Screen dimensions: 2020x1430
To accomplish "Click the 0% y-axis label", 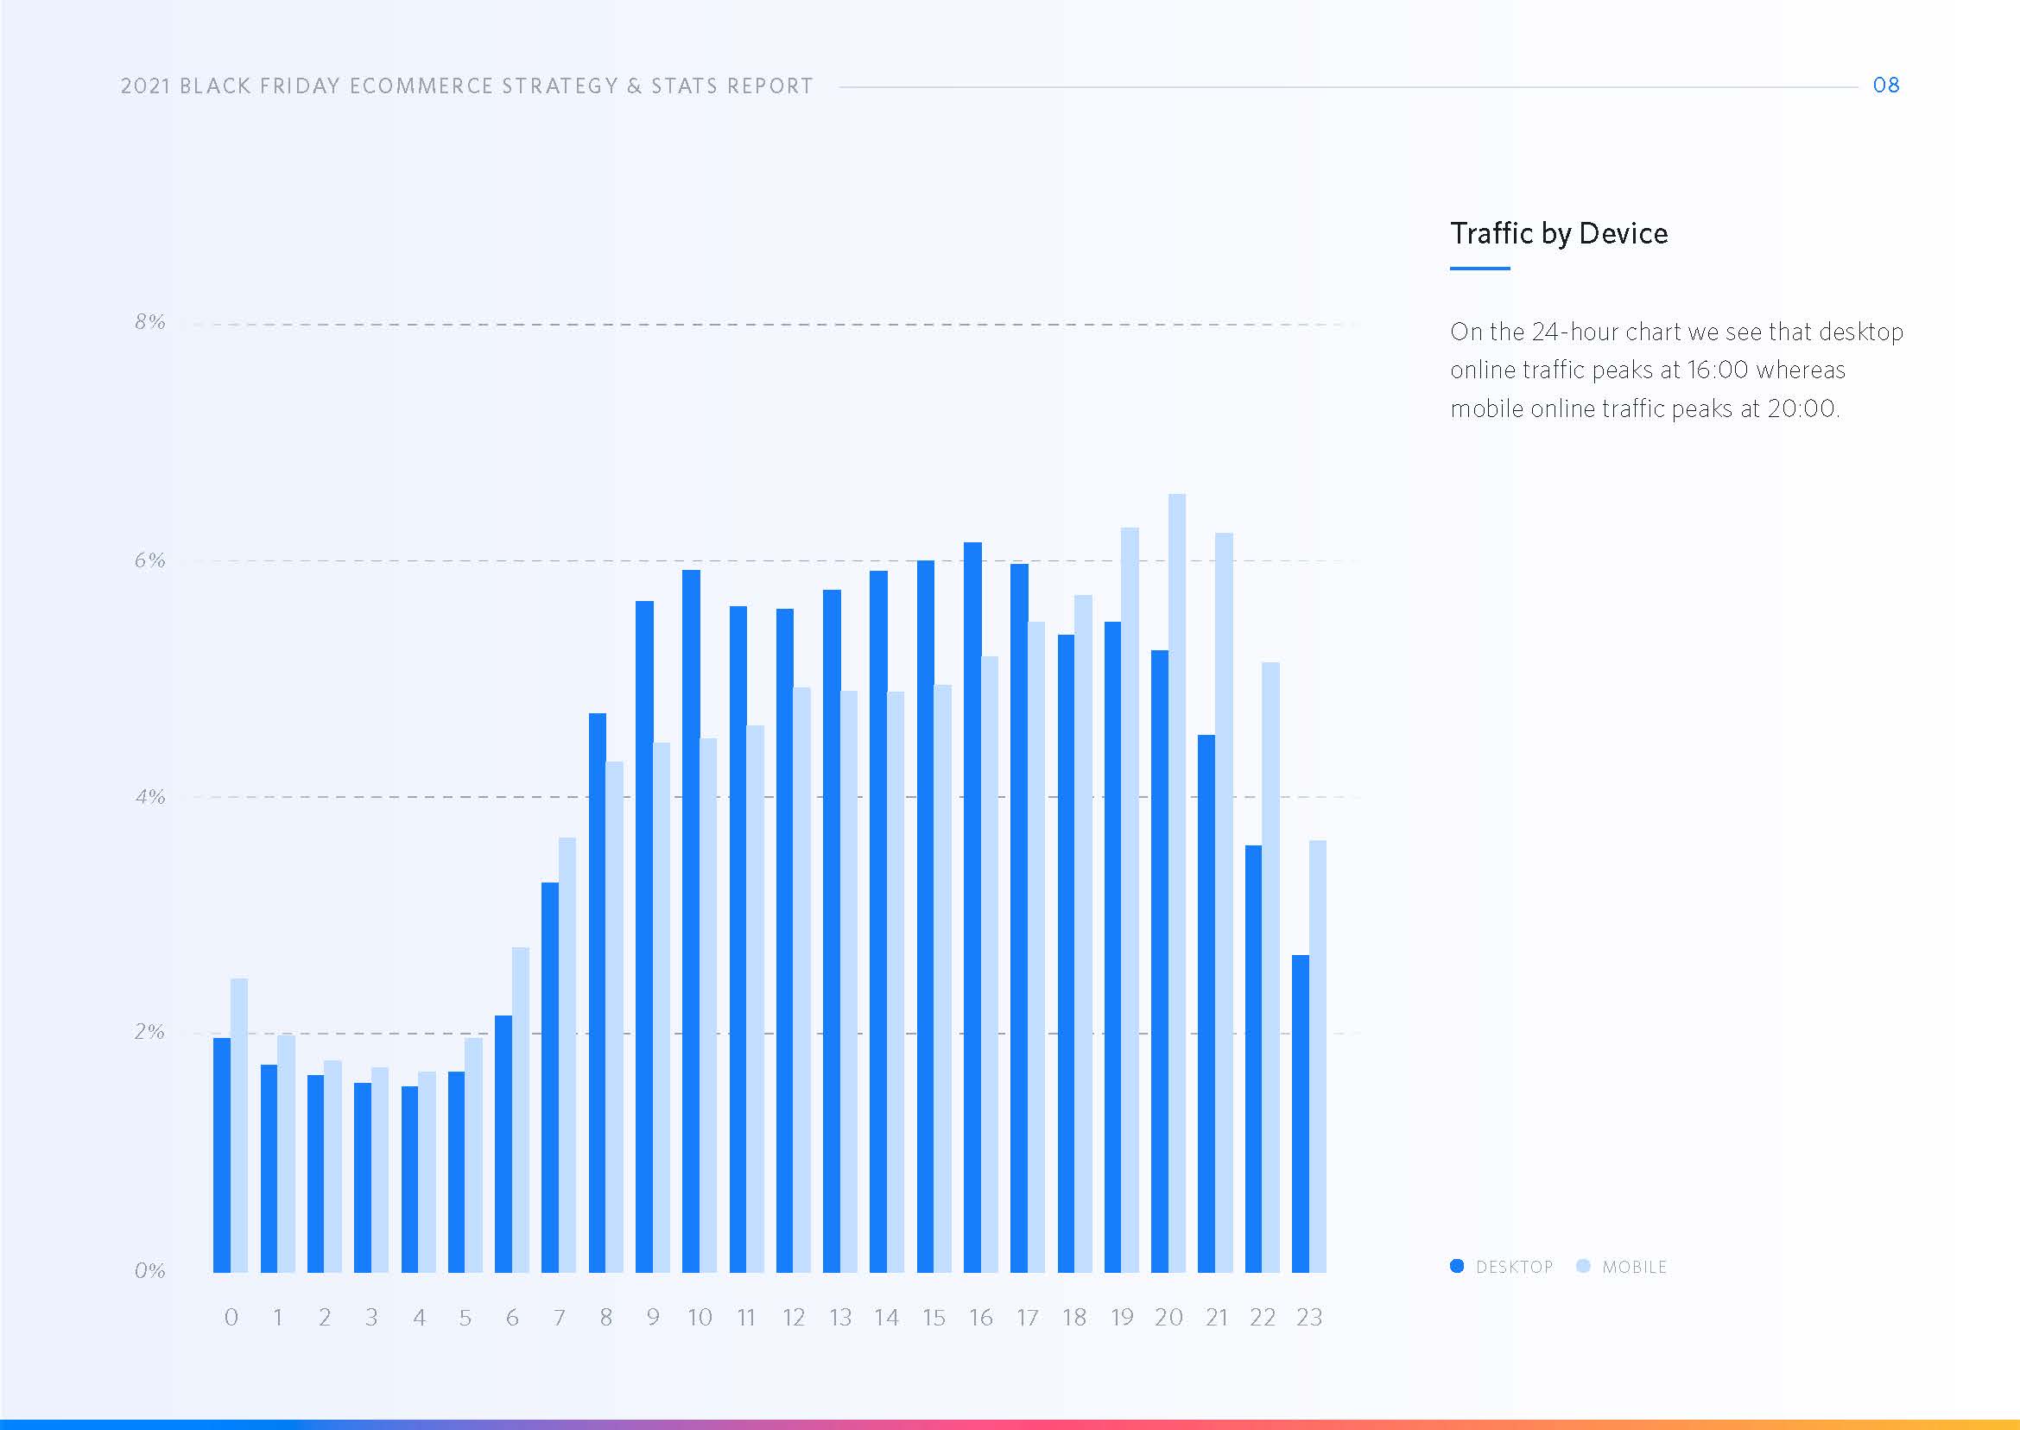I will (x=149, y=1270).
